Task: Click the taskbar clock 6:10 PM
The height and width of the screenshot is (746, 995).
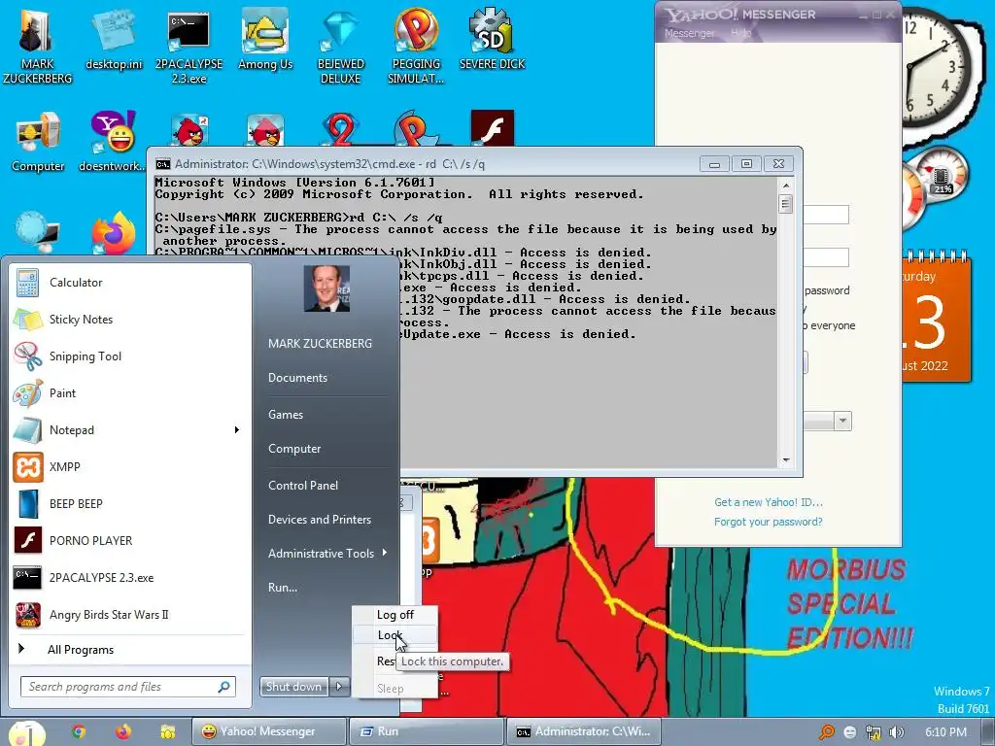Action: [945, 732]
